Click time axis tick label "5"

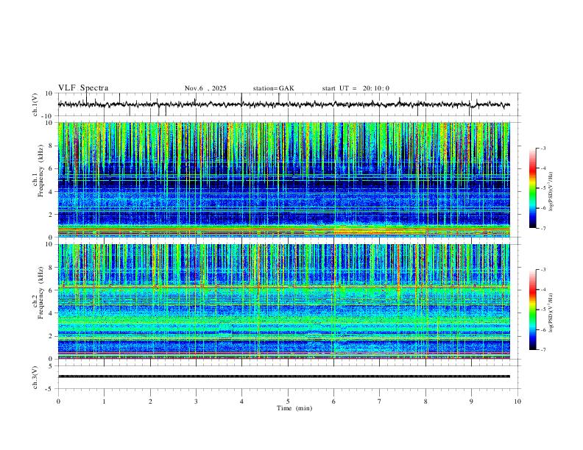coord(288,401)
